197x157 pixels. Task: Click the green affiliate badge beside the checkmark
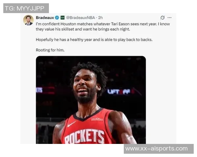62,18
